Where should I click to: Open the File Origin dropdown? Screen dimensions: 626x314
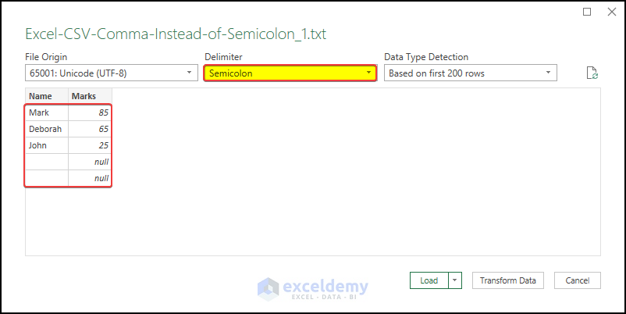110,73
